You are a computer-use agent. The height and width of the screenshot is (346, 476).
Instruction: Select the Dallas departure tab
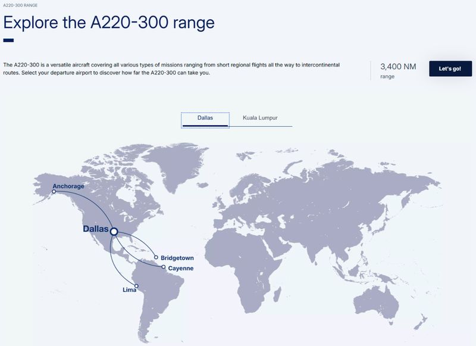point(205,118)
